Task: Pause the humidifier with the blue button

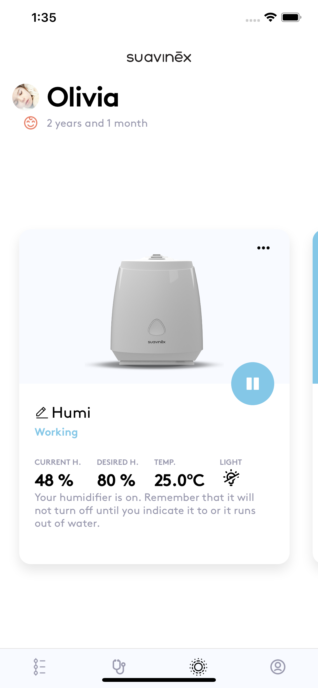Action: point(252,383)
